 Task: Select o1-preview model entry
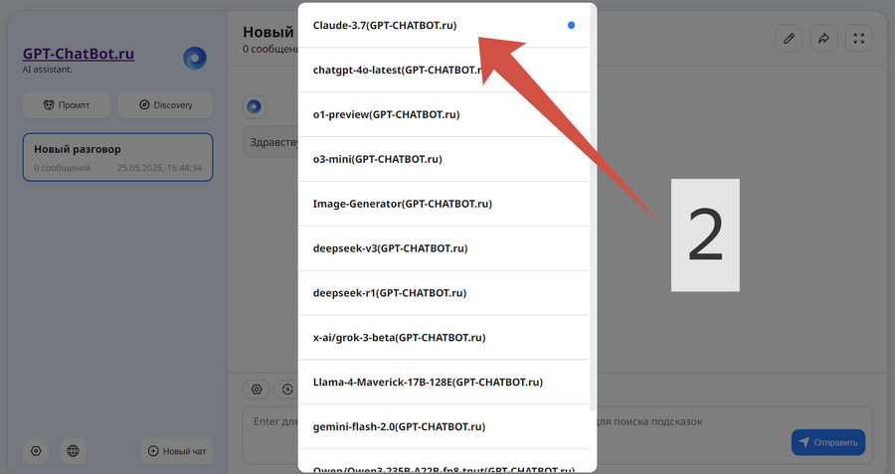pos(444,114)
